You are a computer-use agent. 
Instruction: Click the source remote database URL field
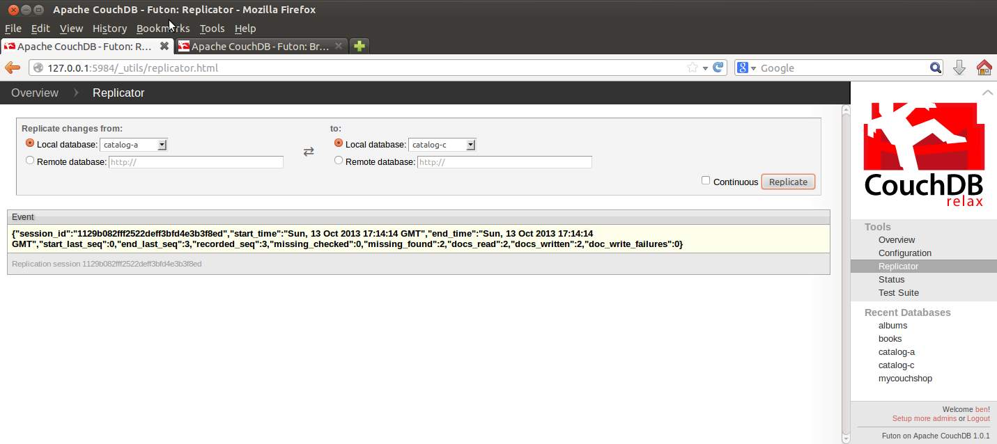[x=196, y=162]
